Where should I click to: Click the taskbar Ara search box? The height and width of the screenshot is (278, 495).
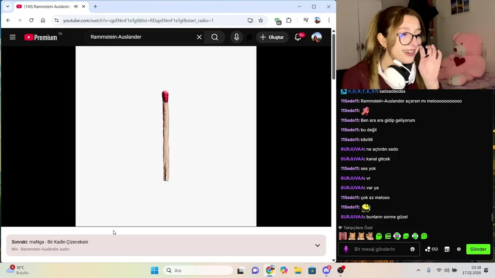(x=198, y=270)
